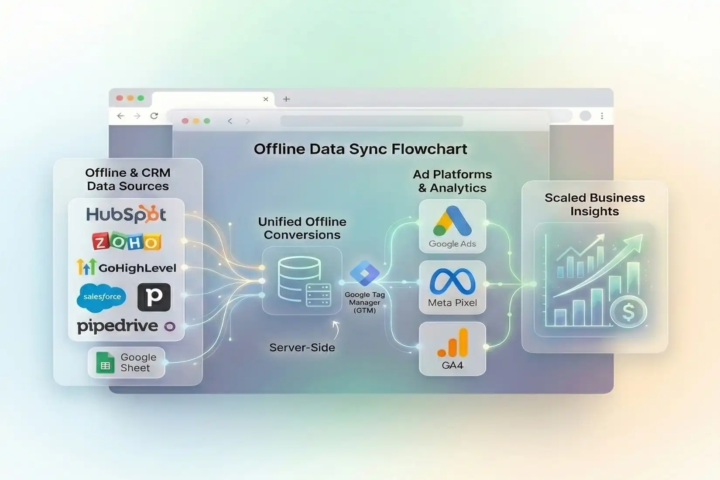Click the Pipedrive logo

[x=117, y=326]
